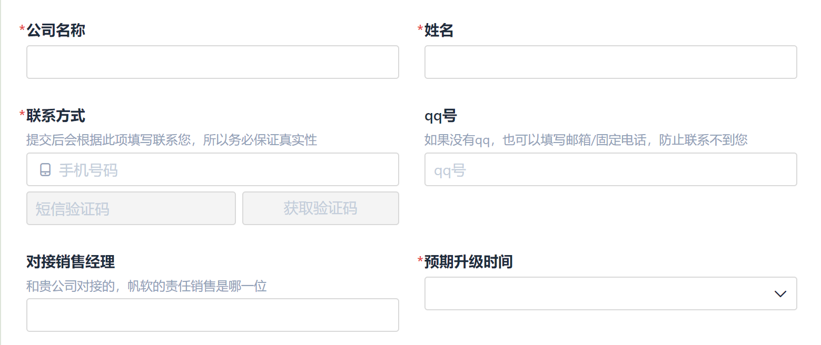This screenshot has width=821, height=345.
Task: Click the 短信验证码 input box
Action: 131,208
